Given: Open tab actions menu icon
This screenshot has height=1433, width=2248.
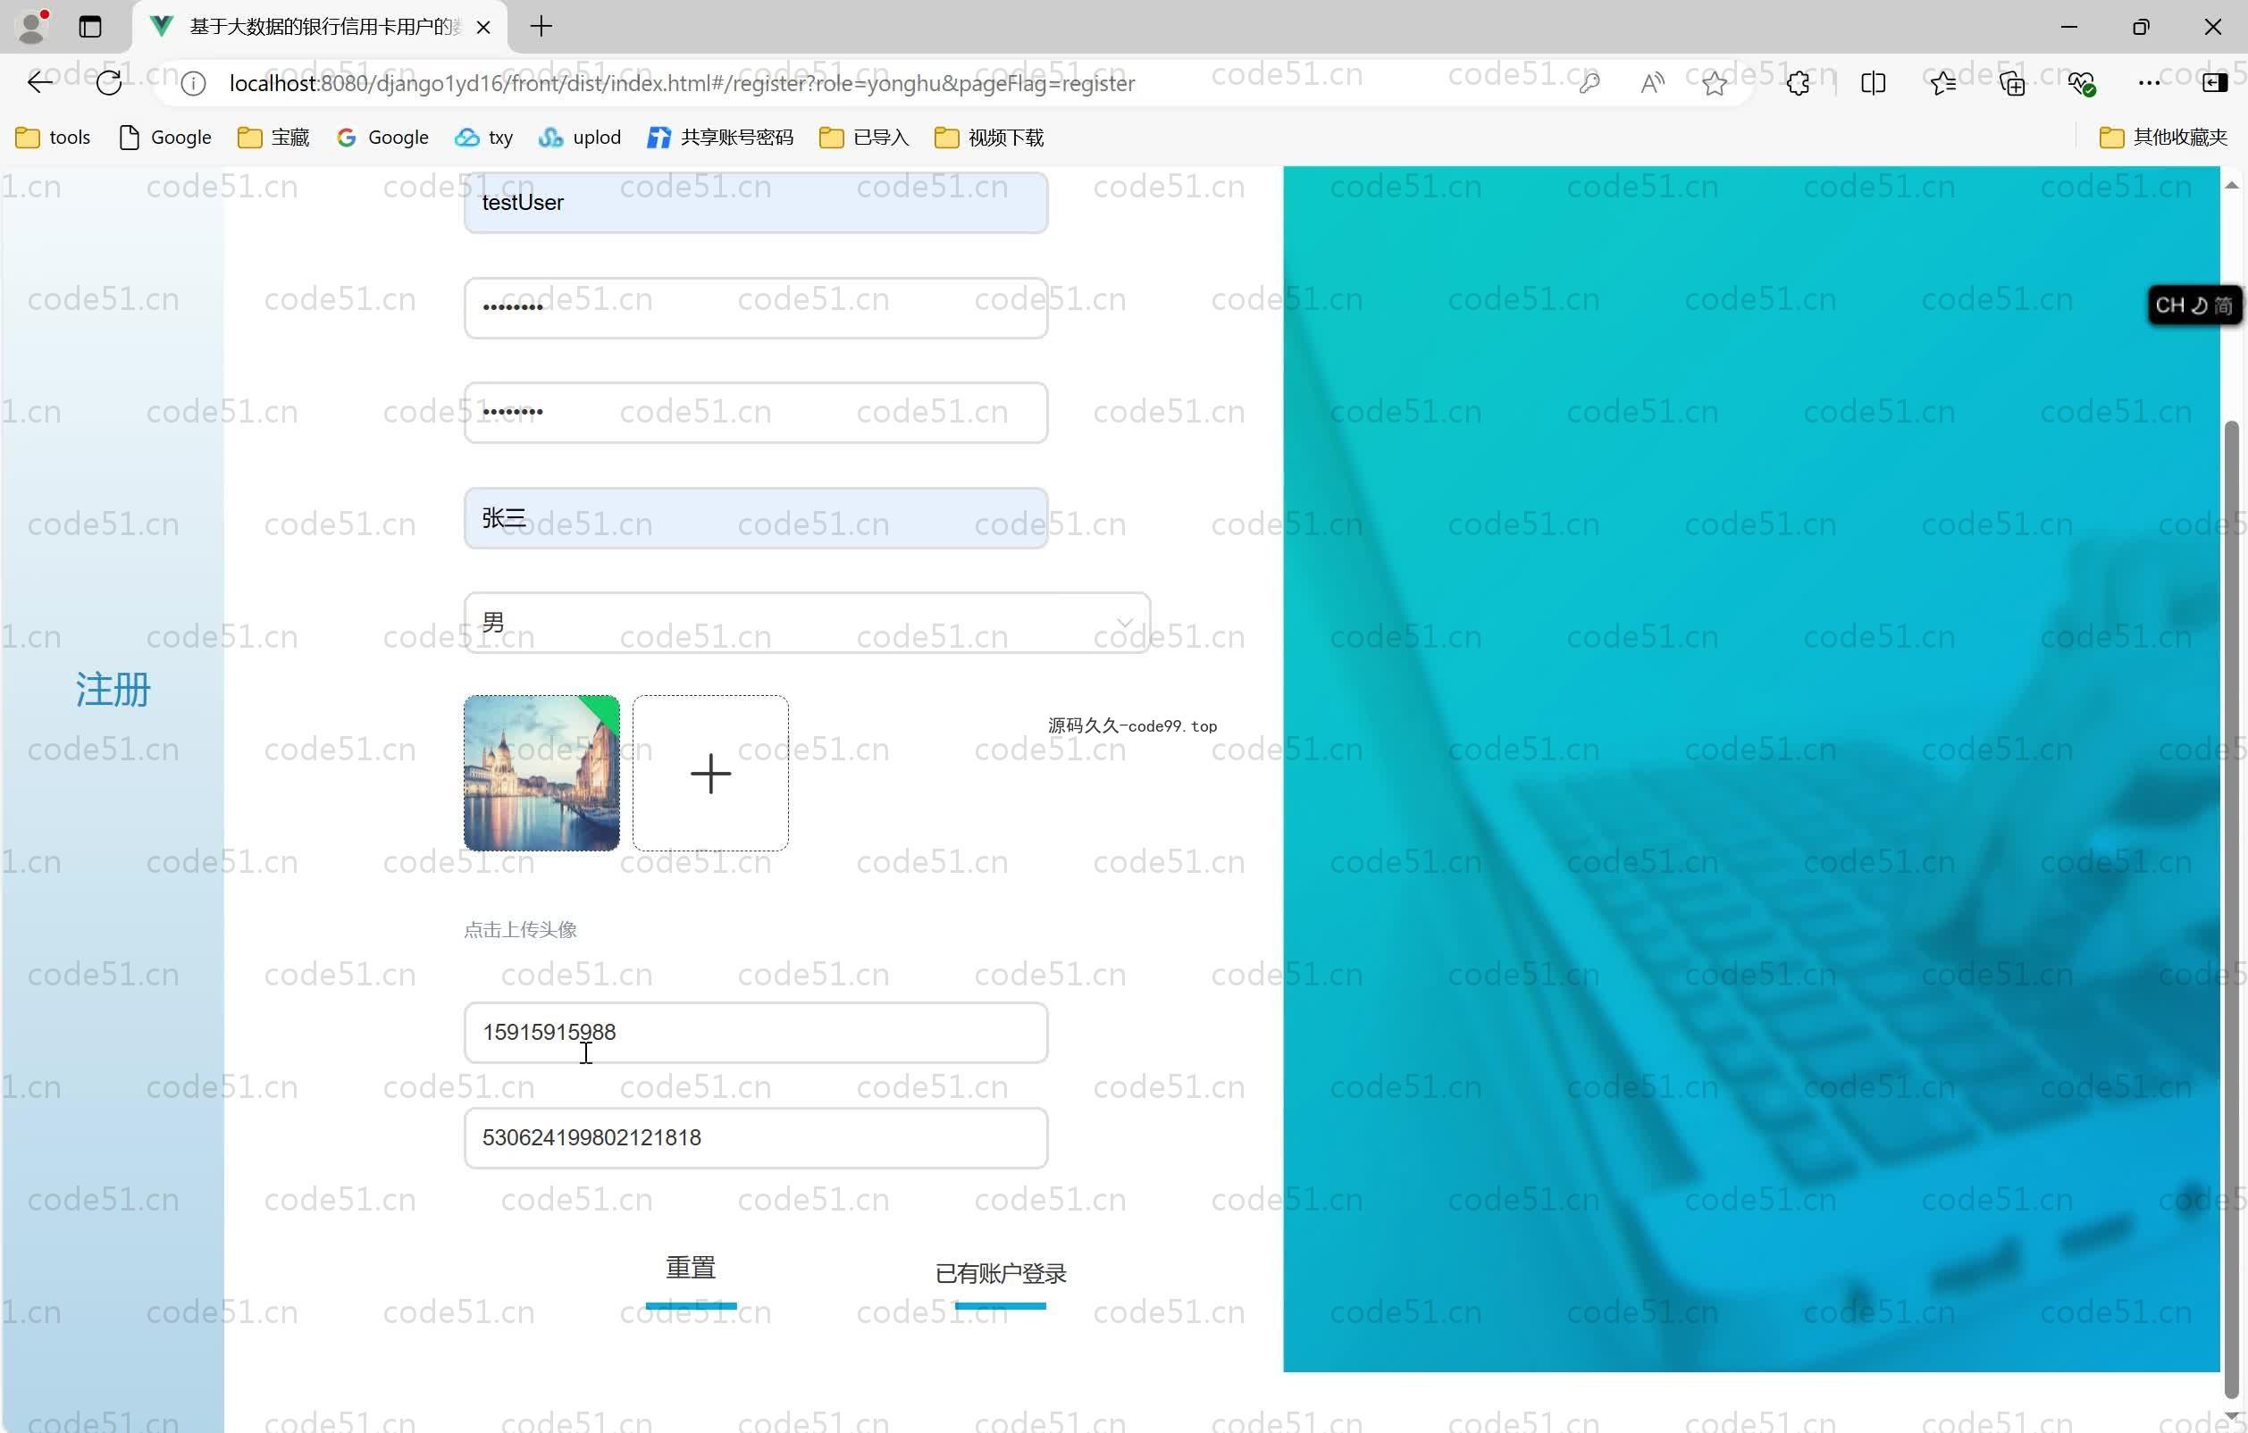Looking at the screenshot, I should pyautogui.click(x=89, y=26).
